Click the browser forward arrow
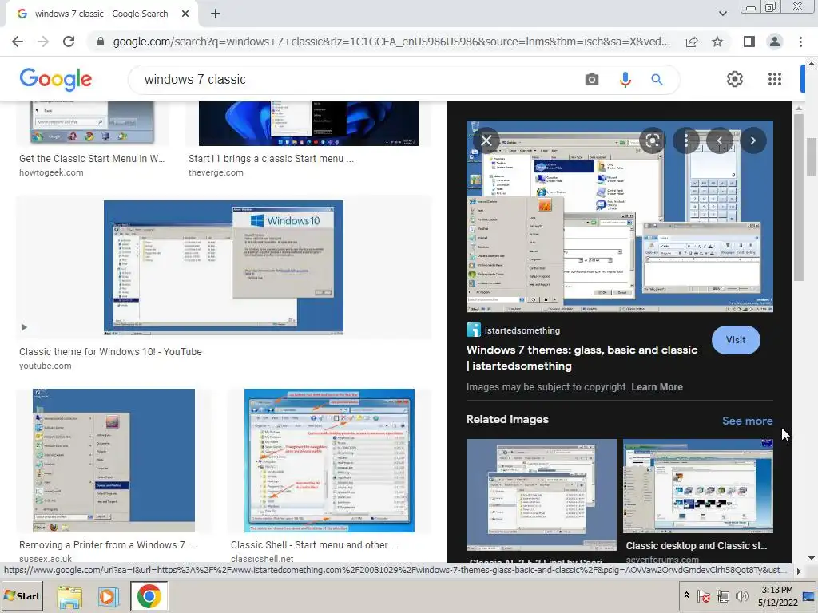 coord(43,42)
